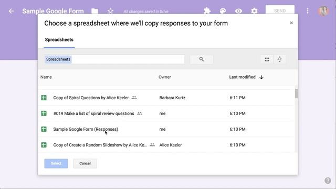The image size is (336, 189).
Task: Click the magnifier search button
Action: coord(202,59)
